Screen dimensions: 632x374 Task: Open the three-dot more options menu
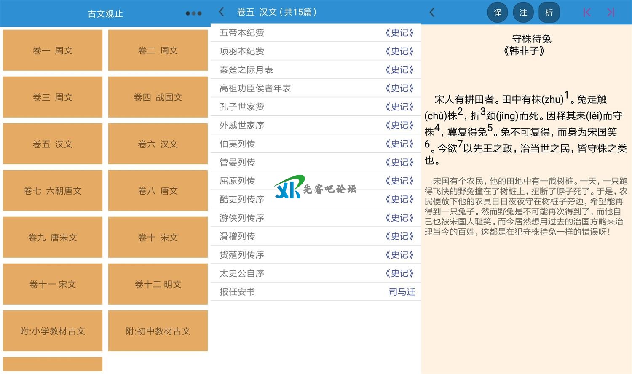193,13
